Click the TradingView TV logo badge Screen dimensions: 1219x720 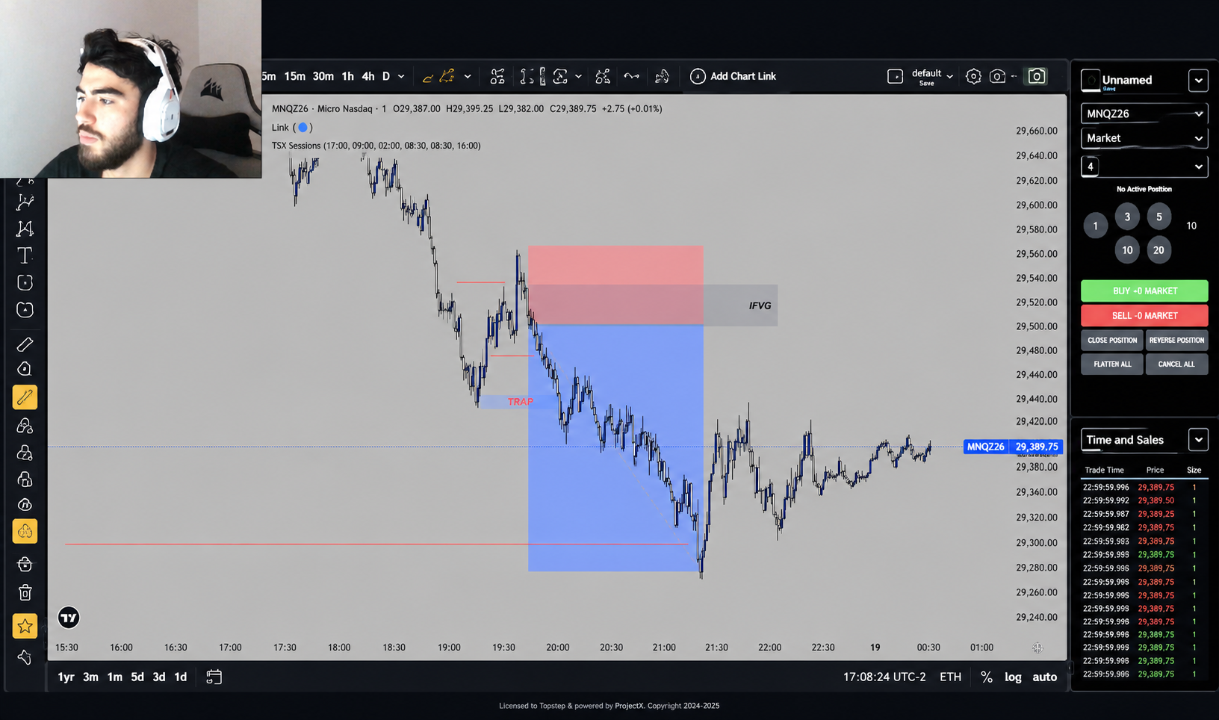[69, 618]
